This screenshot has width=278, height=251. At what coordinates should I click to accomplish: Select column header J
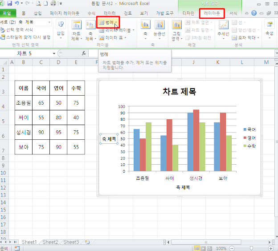pyautogui.click(x=193, y=62)
